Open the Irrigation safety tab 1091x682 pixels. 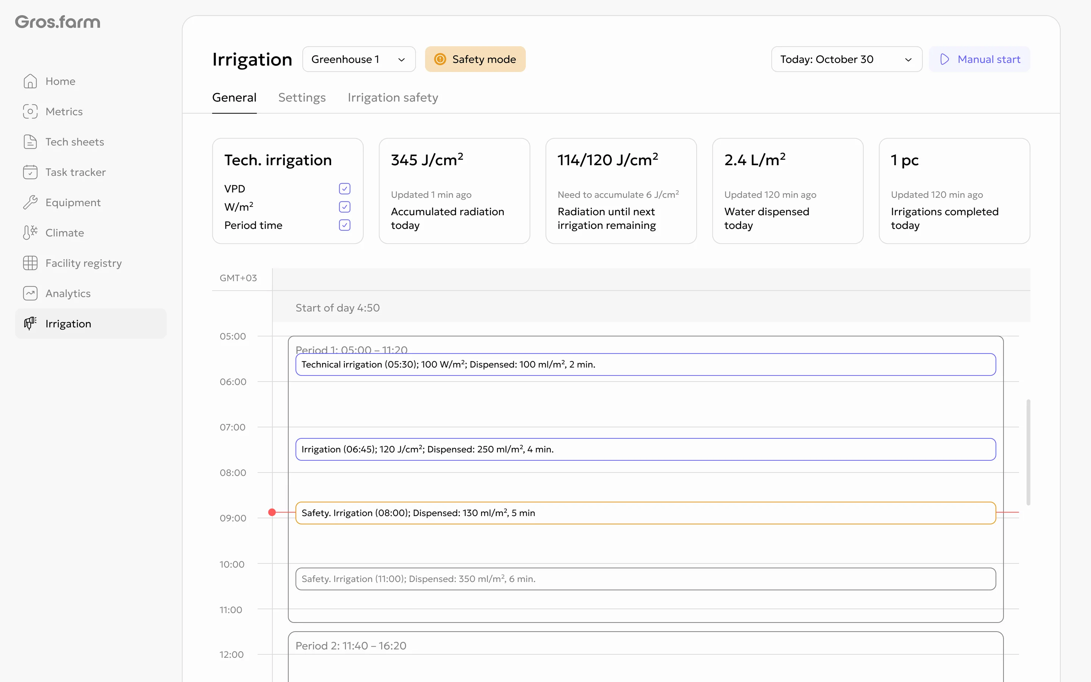point(393,97)
